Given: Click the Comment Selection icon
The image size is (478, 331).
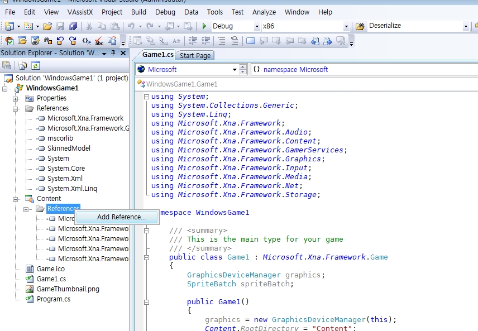Looking at the screenshot, I should click(222, 41).
